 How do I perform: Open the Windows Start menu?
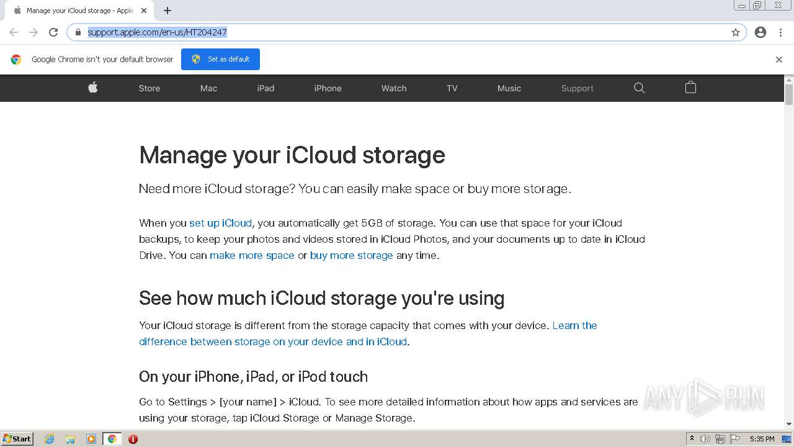click(17, 439)
